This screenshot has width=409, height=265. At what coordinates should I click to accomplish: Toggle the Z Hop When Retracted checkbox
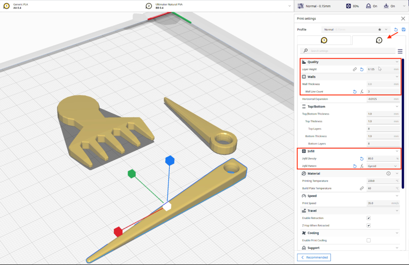click(x=369, y=225)
